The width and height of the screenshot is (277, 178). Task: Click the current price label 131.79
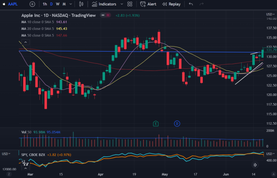pyautogui.click(x=271, y=50)
